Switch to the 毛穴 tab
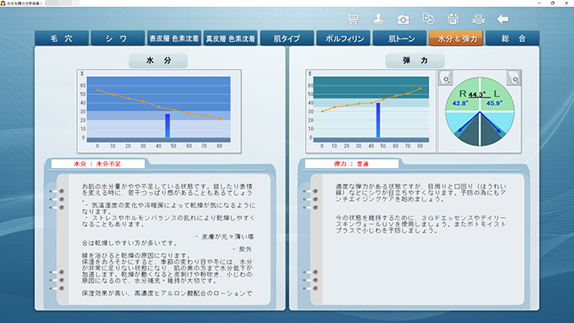The height and width of the screenshot is (323, 574). click(x=61, y=38)
